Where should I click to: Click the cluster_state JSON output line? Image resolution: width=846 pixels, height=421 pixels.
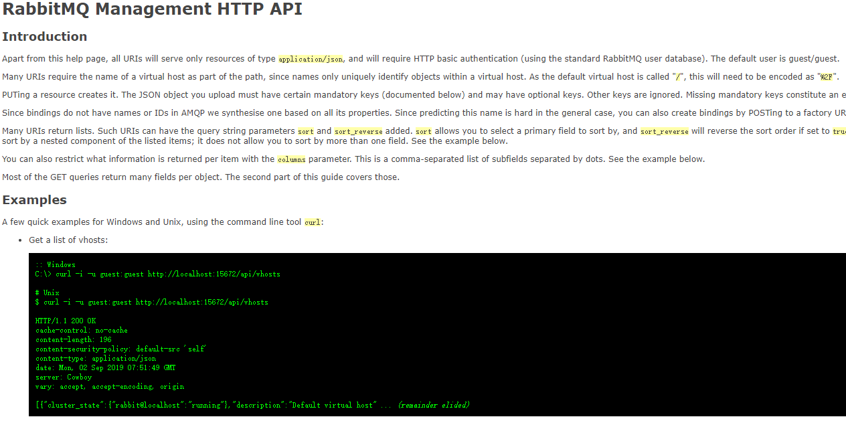pos(252,406)
